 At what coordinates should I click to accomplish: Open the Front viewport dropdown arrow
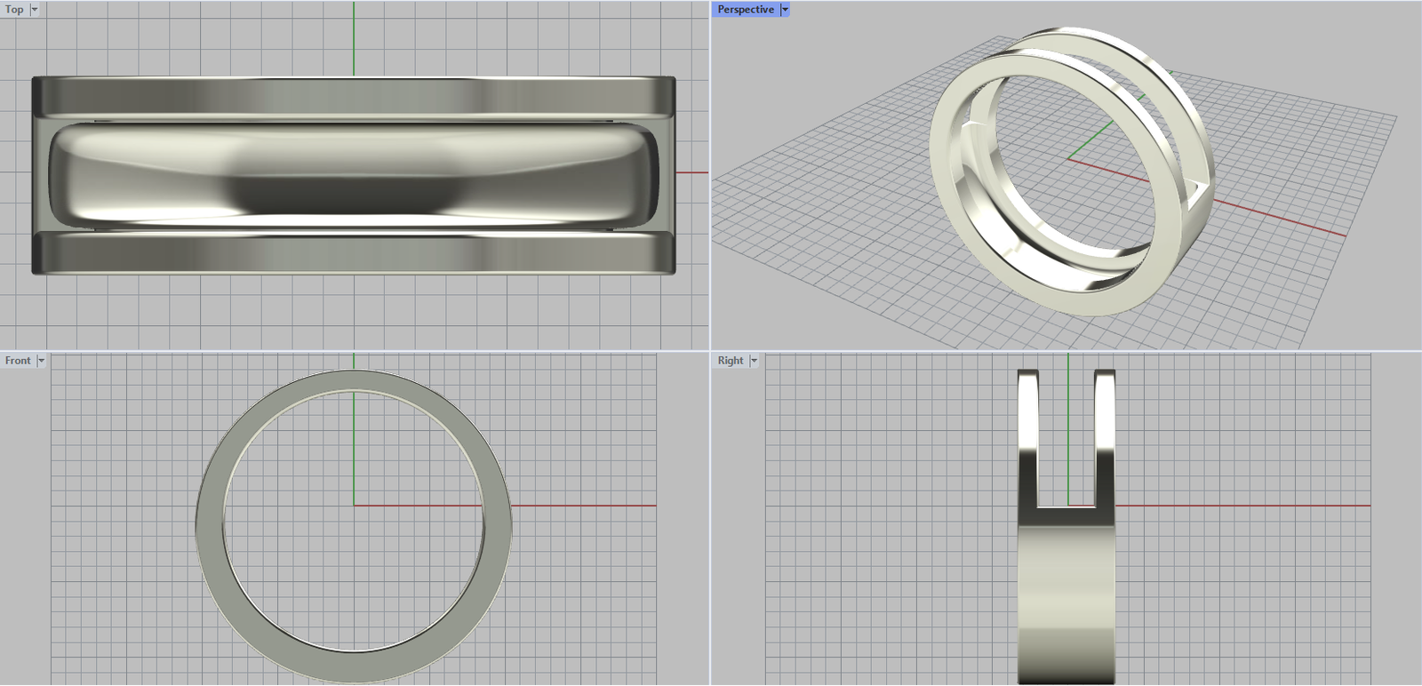pos(41,361)
